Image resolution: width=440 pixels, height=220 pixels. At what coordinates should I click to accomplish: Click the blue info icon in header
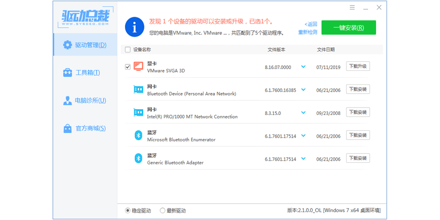(x=135, y=27)
